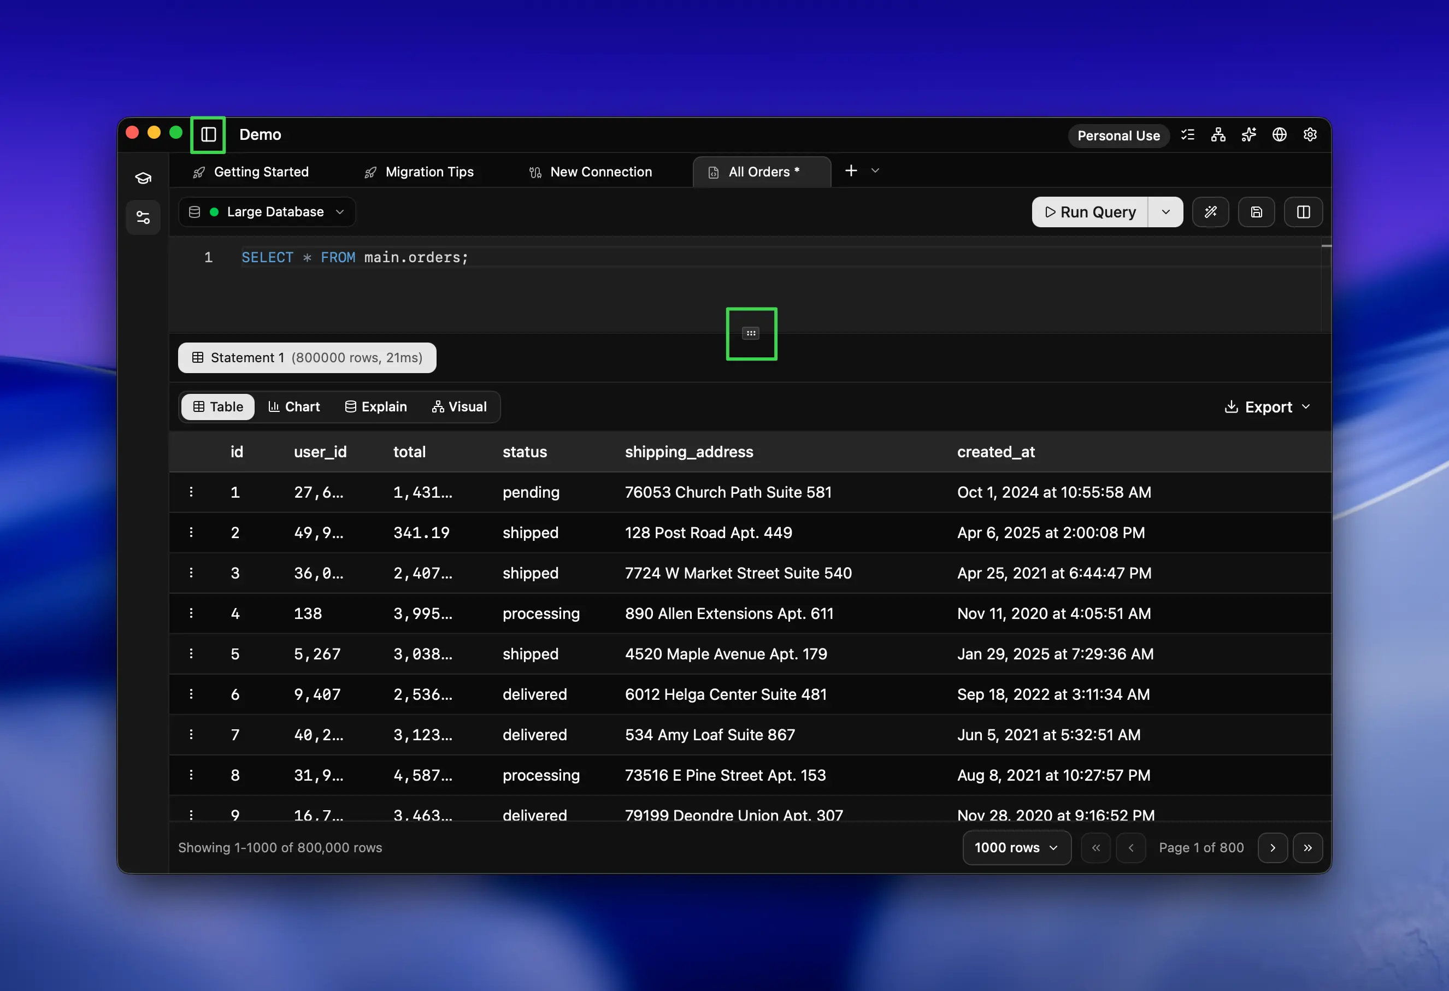Open the checklist tasks icon in title bar

[1188, 134]
